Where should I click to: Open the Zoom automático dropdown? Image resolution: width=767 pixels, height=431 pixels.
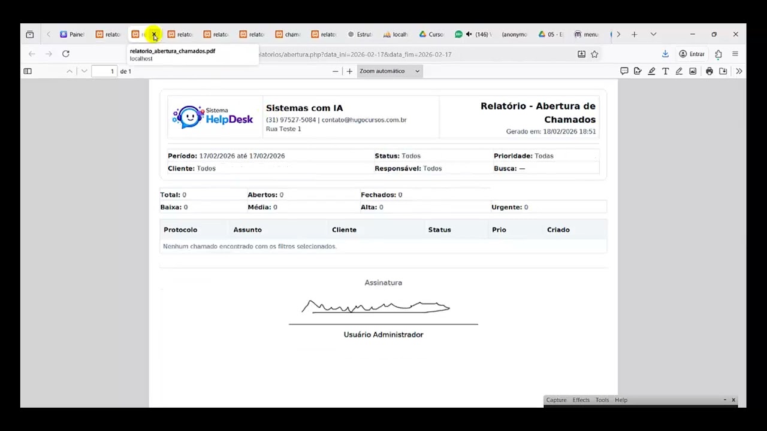[389, 71]
